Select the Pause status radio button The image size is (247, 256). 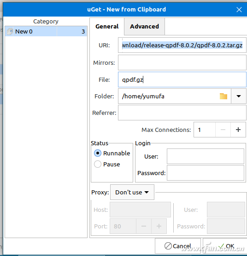(x=98, y=164)
